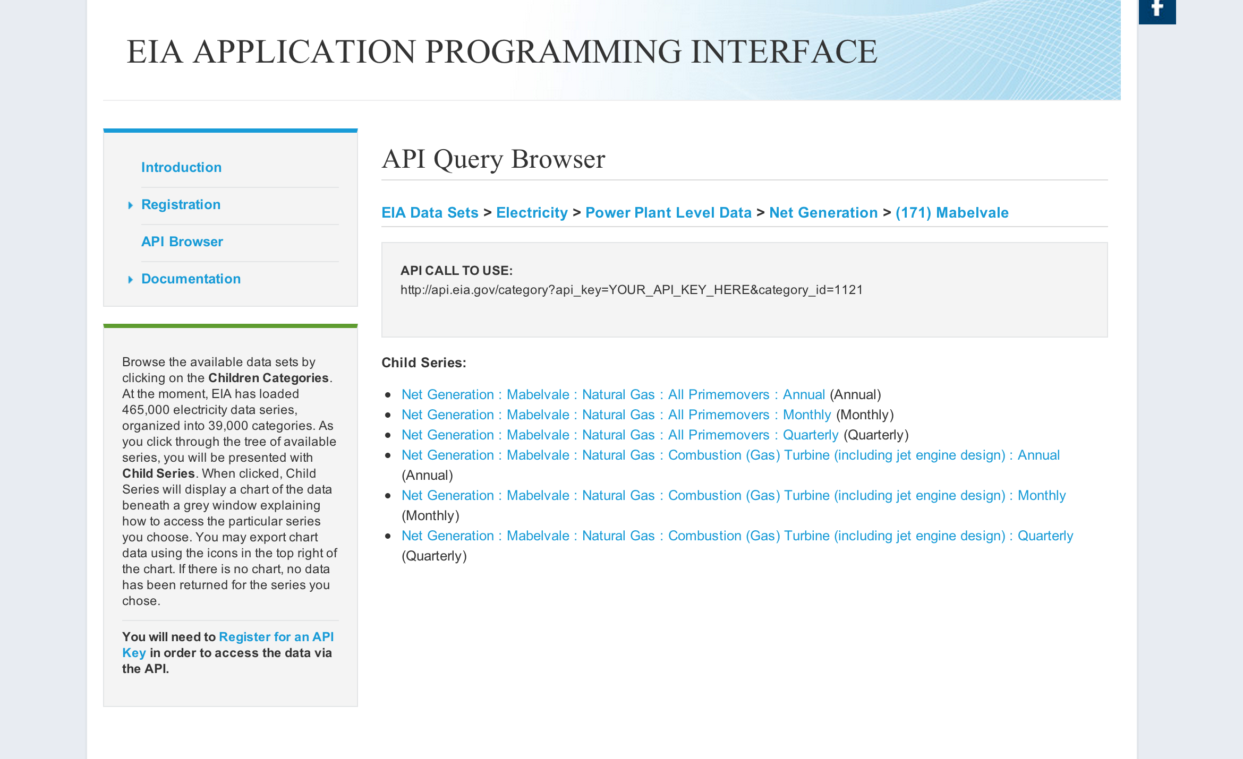The height and width of the screenshot is (759, 1243).
Task: Open the API Browser sidebar link
Action: (x=182, y=241)
